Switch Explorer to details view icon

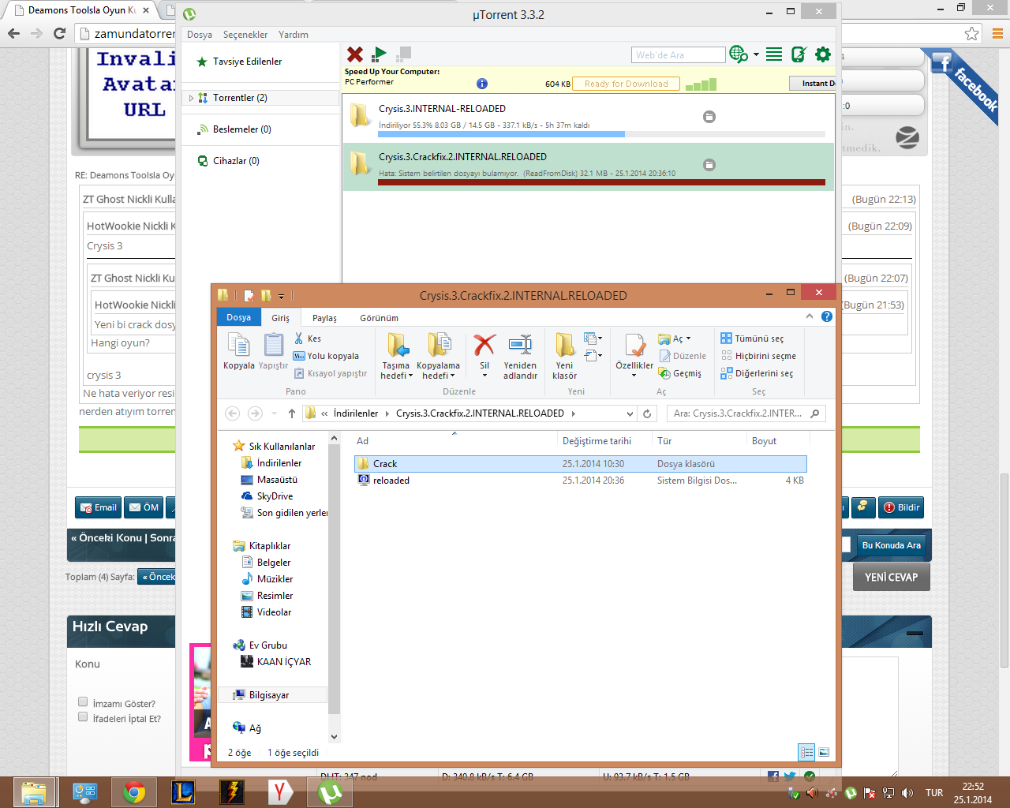[806, 752]
